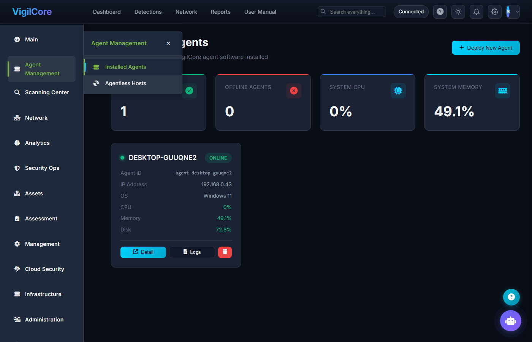The image size is (532, 342).
Task: Click the Agentless Hosts satellite icon
Action: tap(96, 83)
